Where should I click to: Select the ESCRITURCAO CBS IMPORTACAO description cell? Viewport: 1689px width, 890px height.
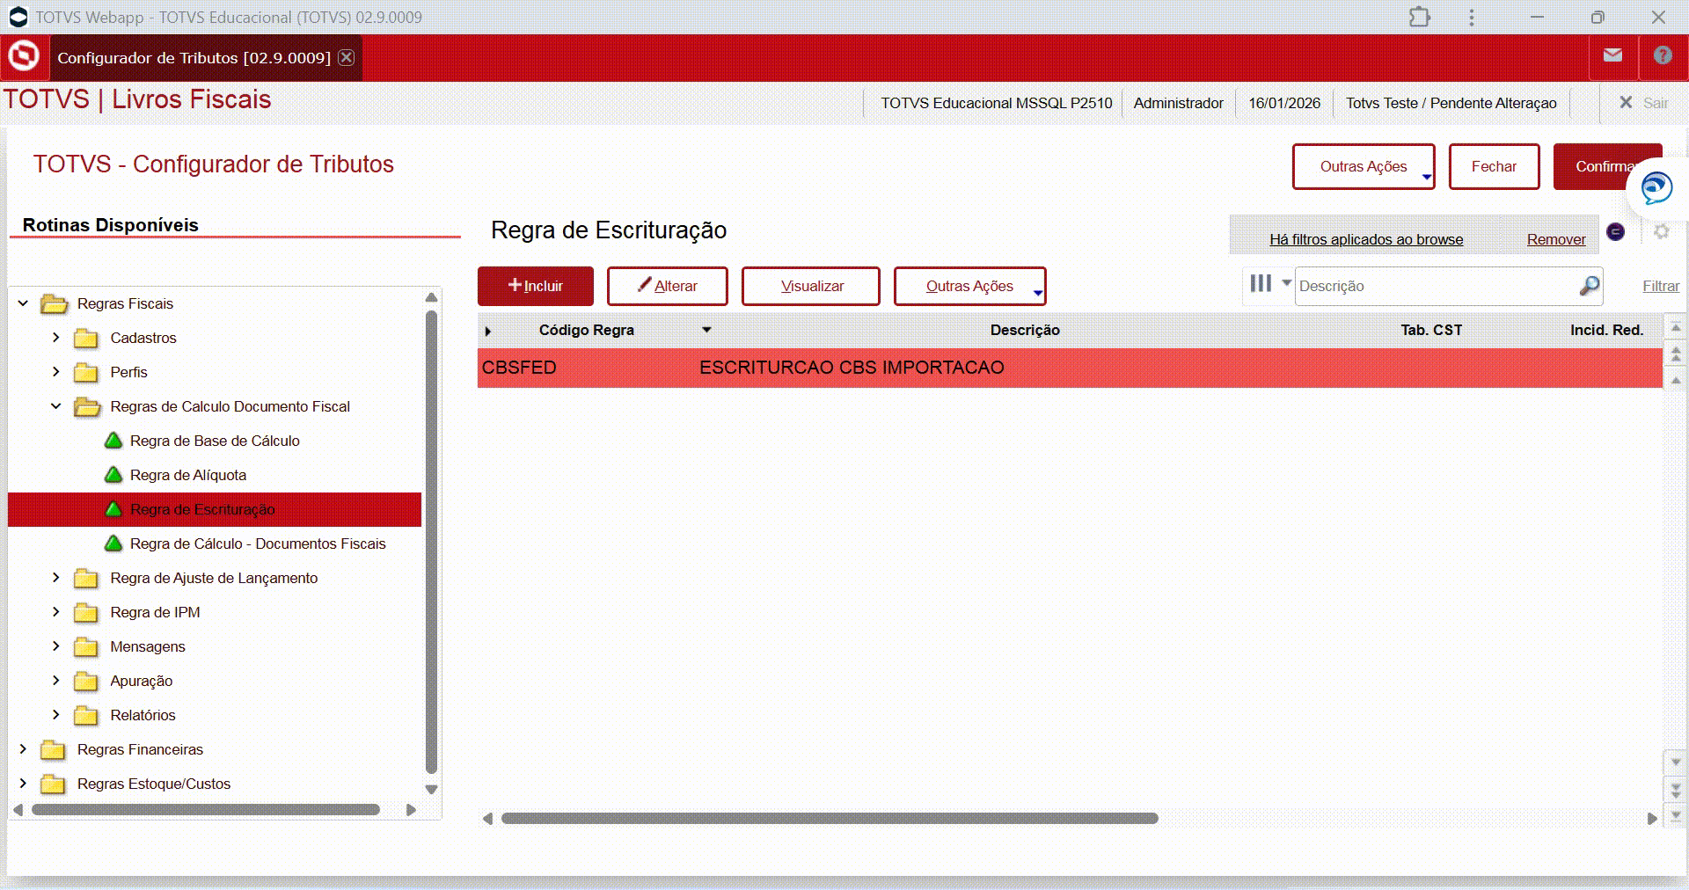point(852,368)
